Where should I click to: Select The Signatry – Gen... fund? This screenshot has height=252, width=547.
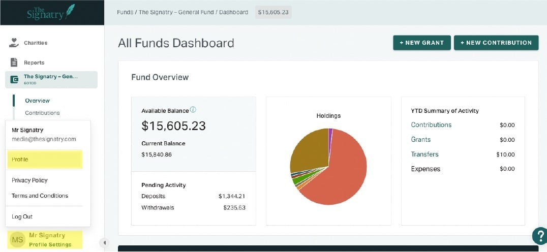(x=51, y=79)
